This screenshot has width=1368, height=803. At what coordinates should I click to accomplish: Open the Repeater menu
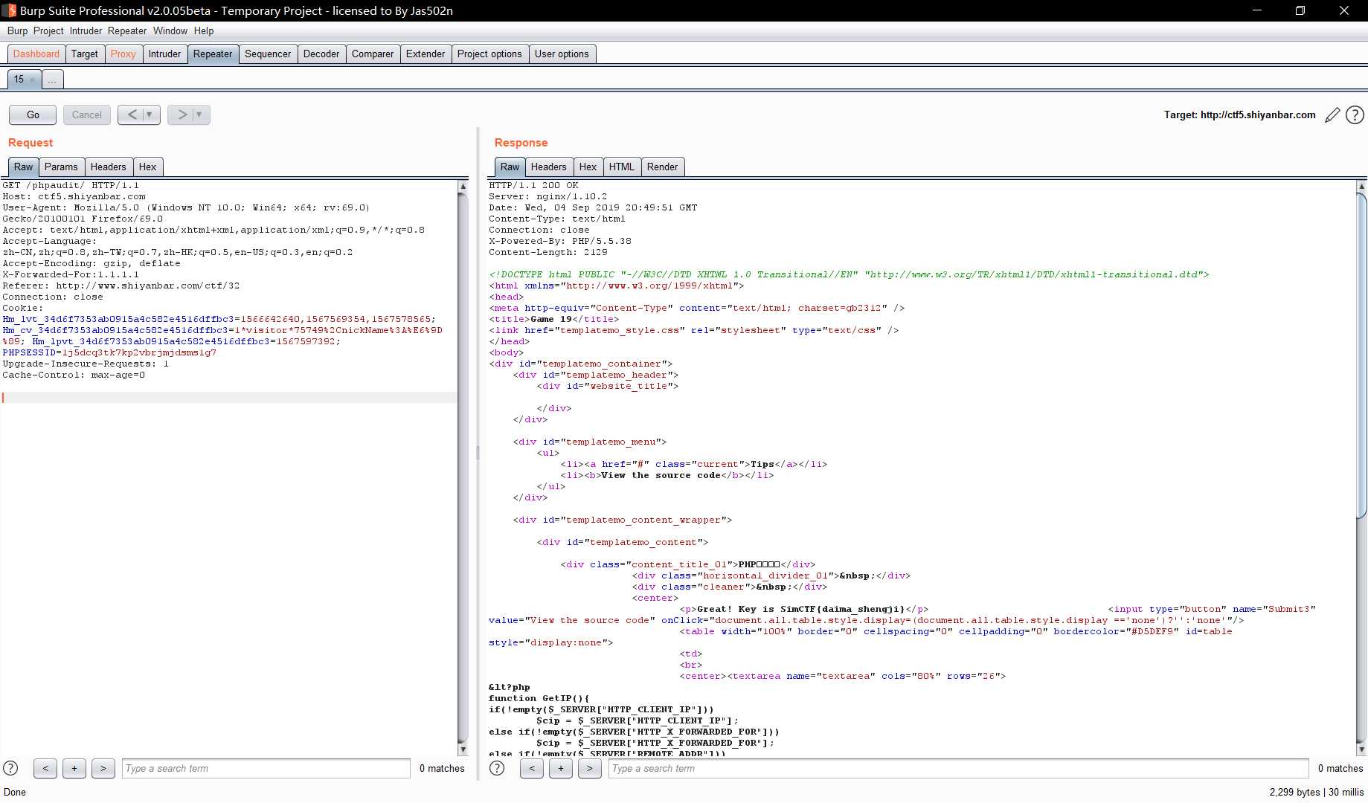coord(127,30)
